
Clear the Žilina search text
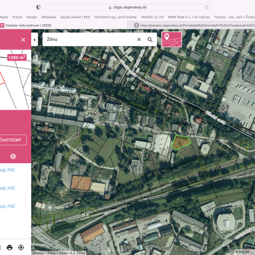click(139, 40)
